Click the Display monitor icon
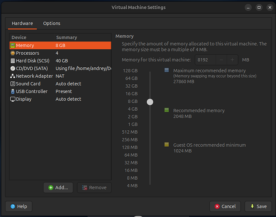This screenshot has width=276, height=217. pos(13,99)
